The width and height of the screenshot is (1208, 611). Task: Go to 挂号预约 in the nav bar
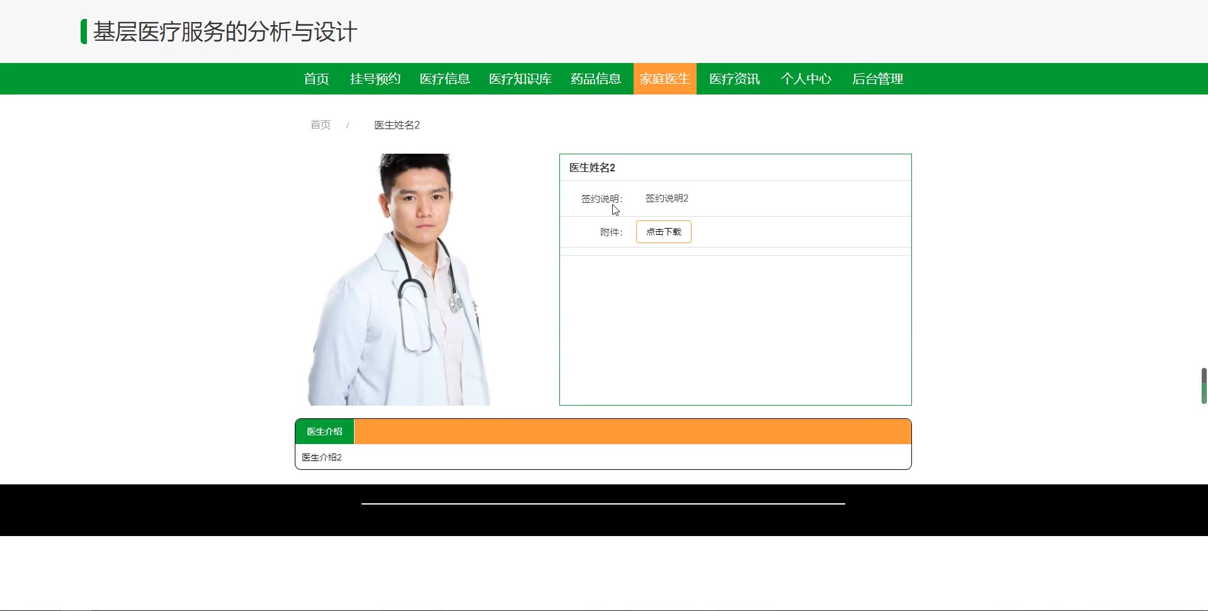375,79
